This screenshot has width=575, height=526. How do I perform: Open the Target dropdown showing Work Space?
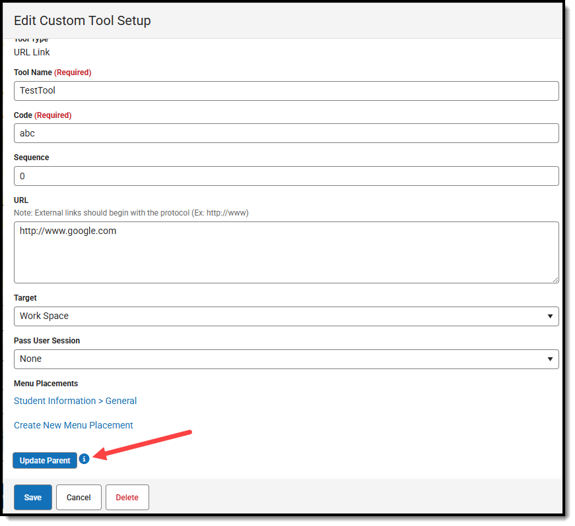pos(287,316)
